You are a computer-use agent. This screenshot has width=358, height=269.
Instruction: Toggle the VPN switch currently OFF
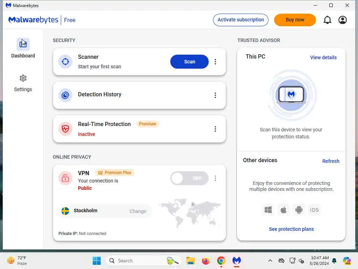coord(189,178)
